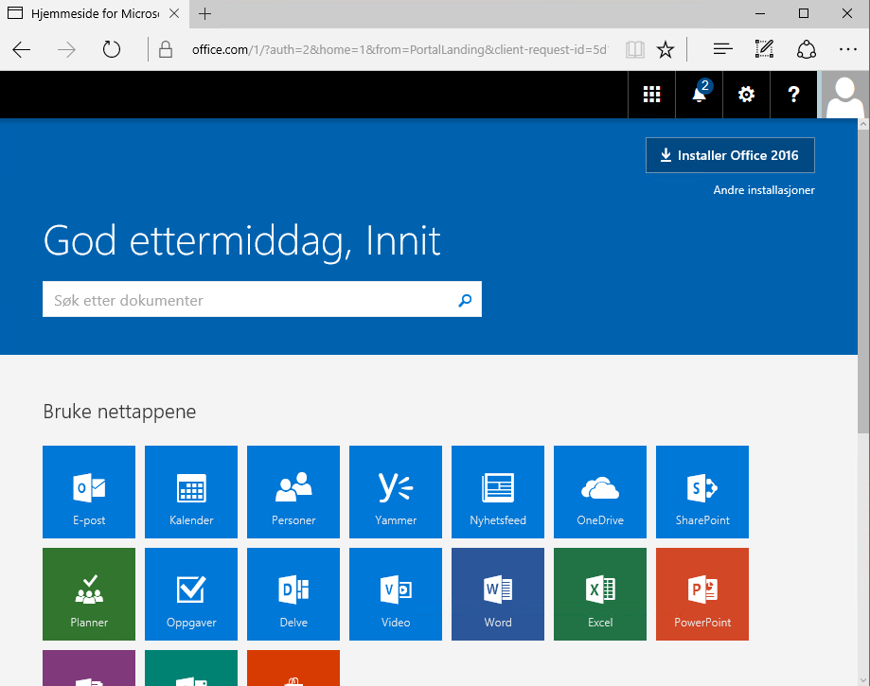
Task: Open a new browser tab
Action: tap(204, 14)
